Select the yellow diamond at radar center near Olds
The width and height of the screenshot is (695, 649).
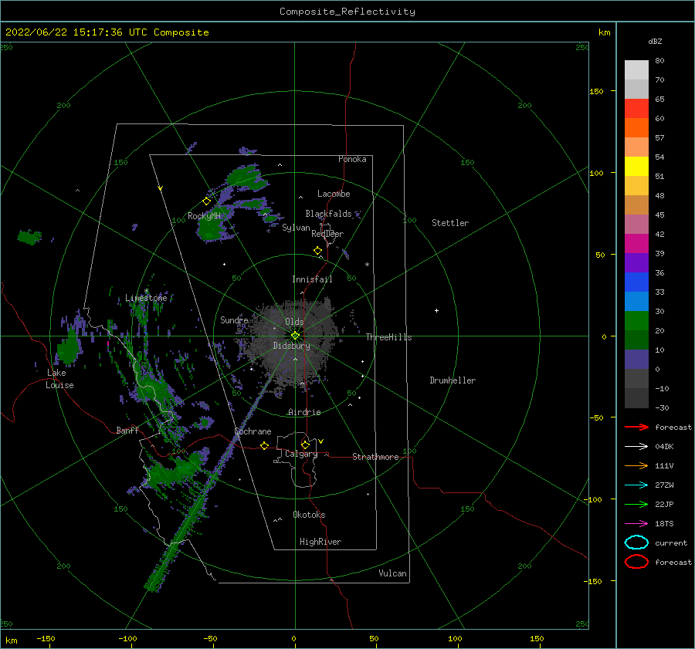click(x=295, y=336)
